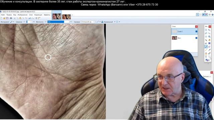This screenshot has height=120, width=214.
Task: Toggle the rulers button
Action: pyautogui.click(x=39, y=18)
